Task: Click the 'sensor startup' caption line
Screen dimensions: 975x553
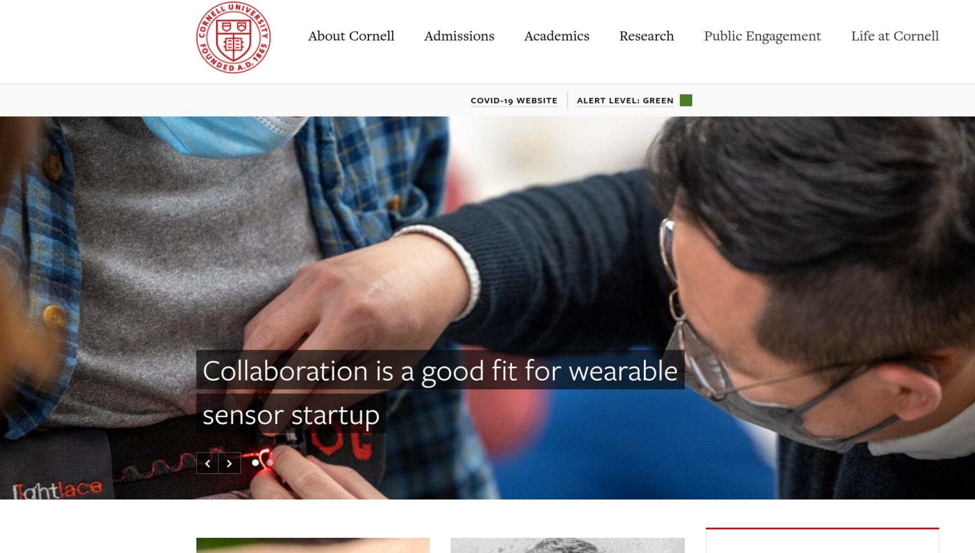Action: [x=291, y=414]
